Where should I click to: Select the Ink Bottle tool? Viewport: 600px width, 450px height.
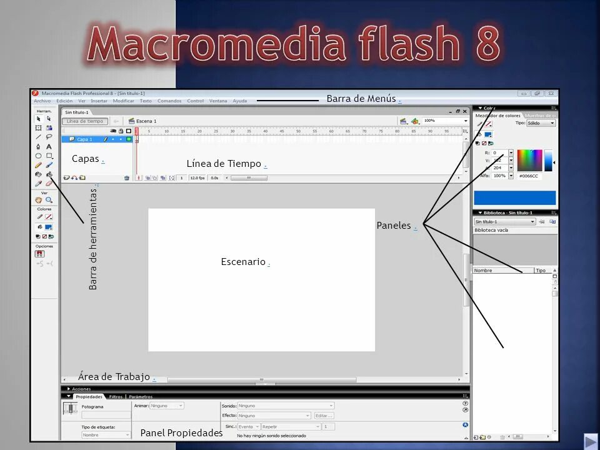point(38,174)
